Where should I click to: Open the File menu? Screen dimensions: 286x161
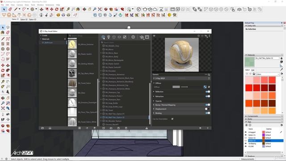tap(2, 5)
